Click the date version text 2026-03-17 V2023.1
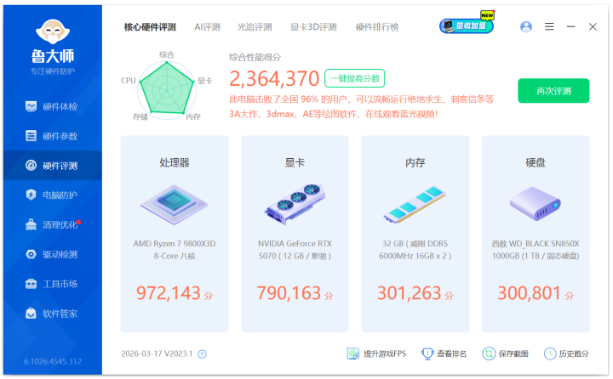Viewport: 613px width, 379px height. point(157,354)
